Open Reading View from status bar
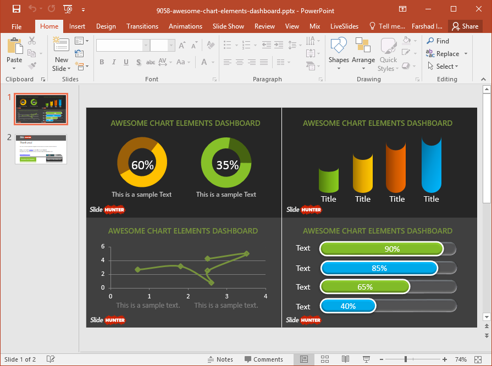Image resolution: width=492 pixels, height=366 pixels. tap(345, 359)
